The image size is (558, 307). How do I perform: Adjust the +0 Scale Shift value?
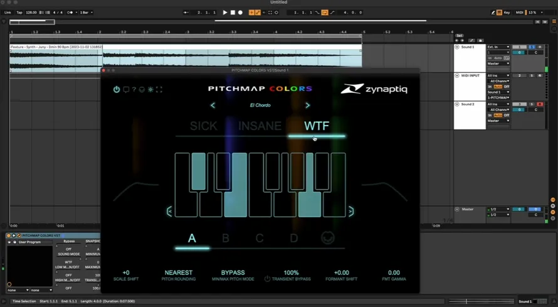(126, 273)
